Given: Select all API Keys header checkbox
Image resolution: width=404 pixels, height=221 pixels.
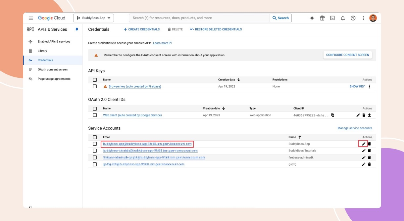Looking at the screenshot, I should (x=95, y=80).
